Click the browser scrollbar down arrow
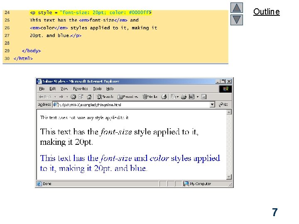The width and height of the screenshot is (299, 224). pyautogui.click(x=229, y=177)
